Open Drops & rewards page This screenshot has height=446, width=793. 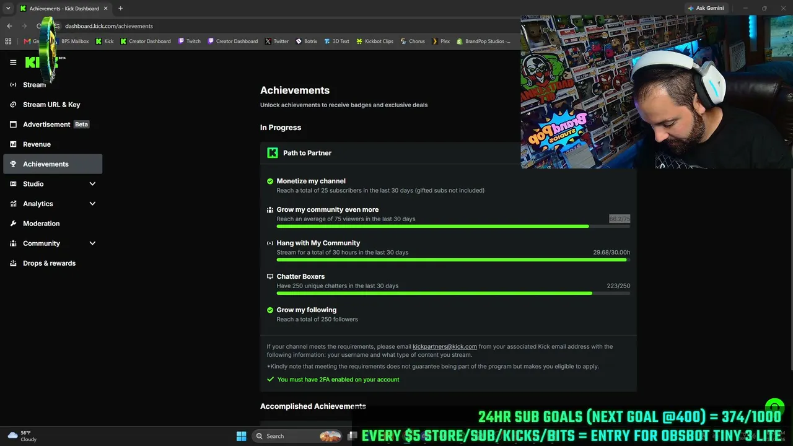tap(53, 263)
